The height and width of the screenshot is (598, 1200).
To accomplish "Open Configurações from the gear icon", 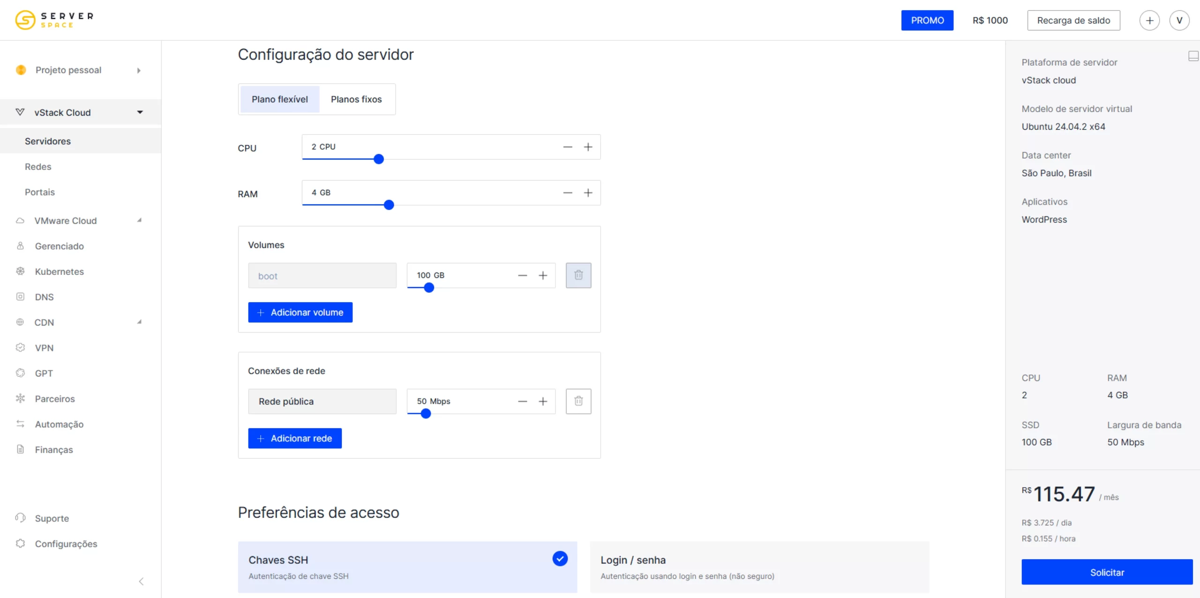I will [x=20, y=543].
